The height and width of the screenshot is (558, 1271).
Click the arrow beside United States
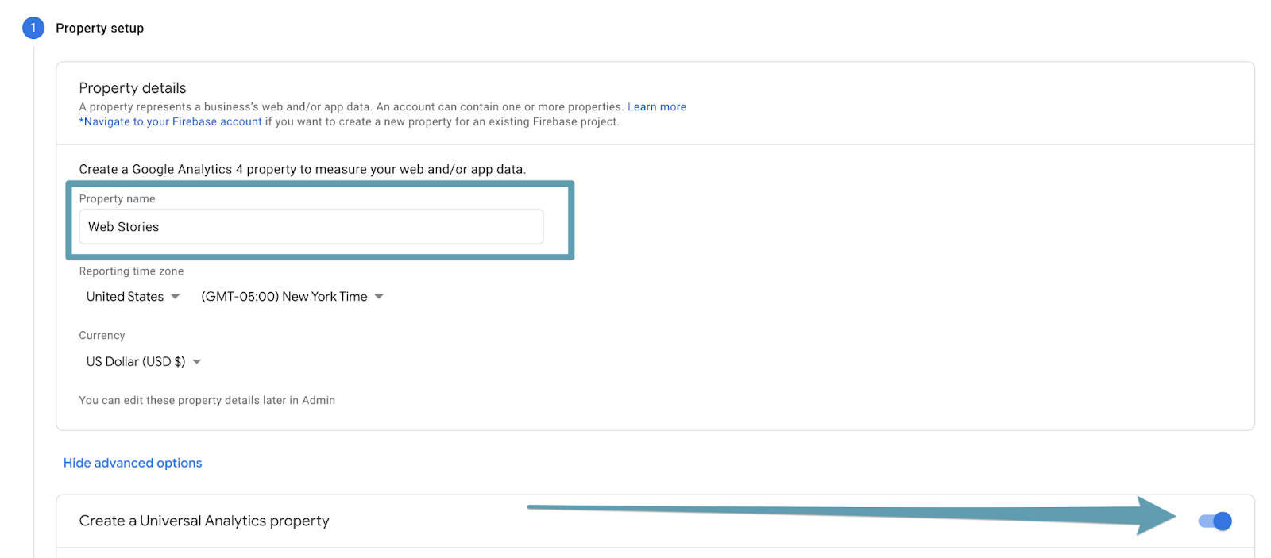pos(176,297)
